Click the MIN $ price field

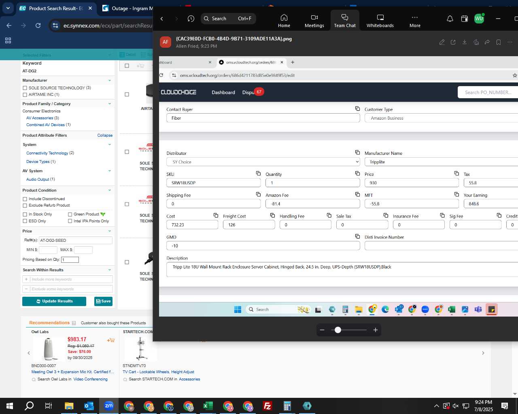tap(48, 250)
